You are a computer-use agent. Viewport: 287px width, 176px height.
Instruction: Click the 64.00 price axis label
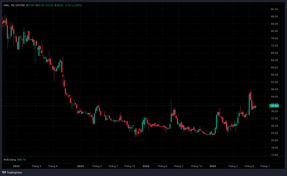click(x=274, y=60)
